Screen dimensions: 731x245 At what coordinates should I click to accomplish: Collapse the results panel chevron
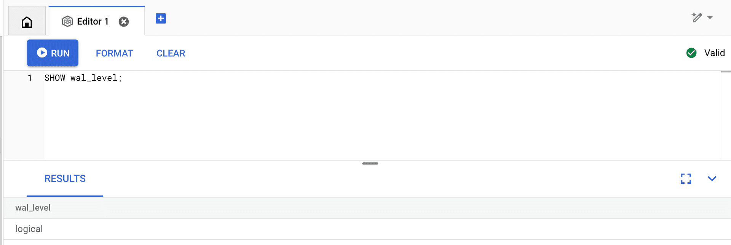click(712, 178)
